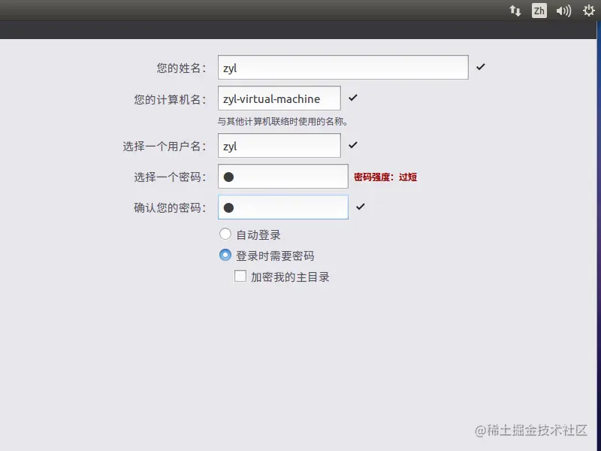This screenshot has width=601, height=451.
Task: Click the 与其他计算机联络时使用的名称 hint text
Action: [x=283, y=122]
